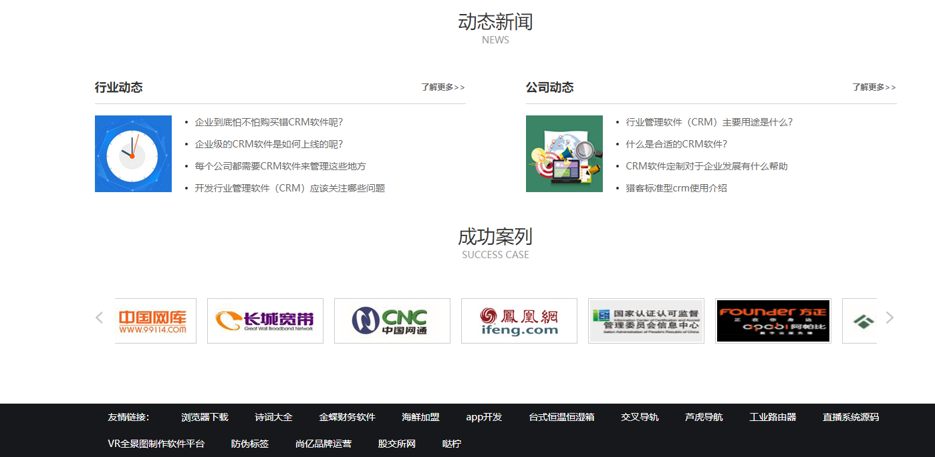Open the 长城宽带 Great Wall Broadband logo
The image size is (935, 457).
coord(265,321)
